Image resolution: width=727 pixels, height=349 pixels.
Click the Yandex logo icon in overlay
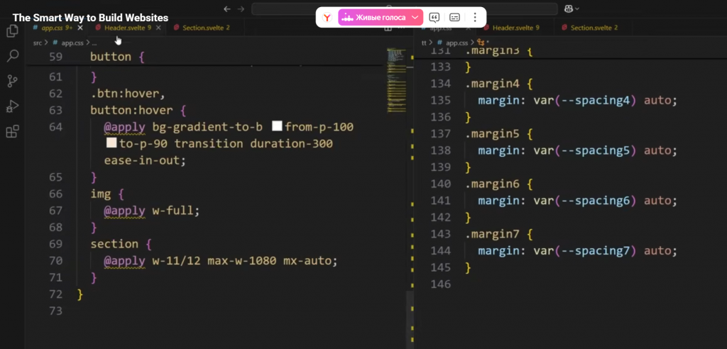[x=327, y=17]
